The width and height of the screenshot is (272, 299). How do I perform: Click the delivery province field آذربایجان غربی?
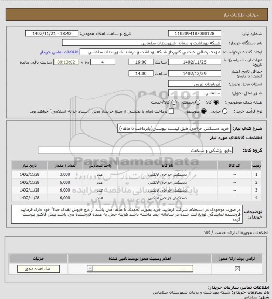(195, 84)
